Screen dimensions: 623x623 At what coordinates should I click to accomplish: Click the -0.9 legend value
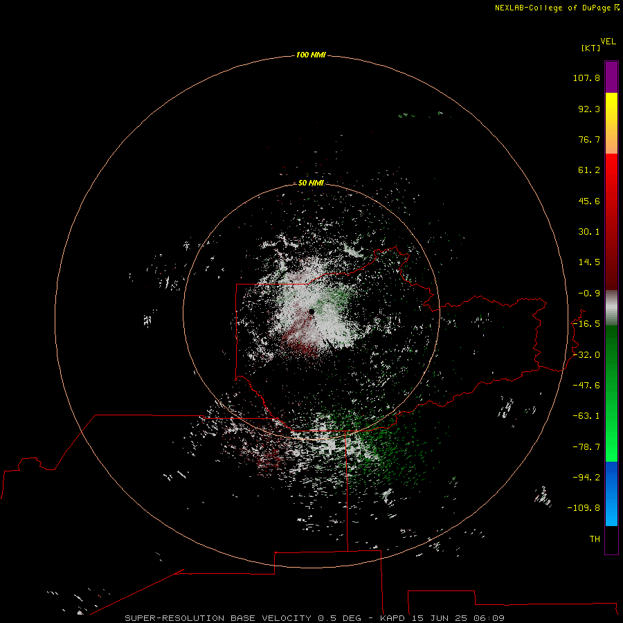589,294
